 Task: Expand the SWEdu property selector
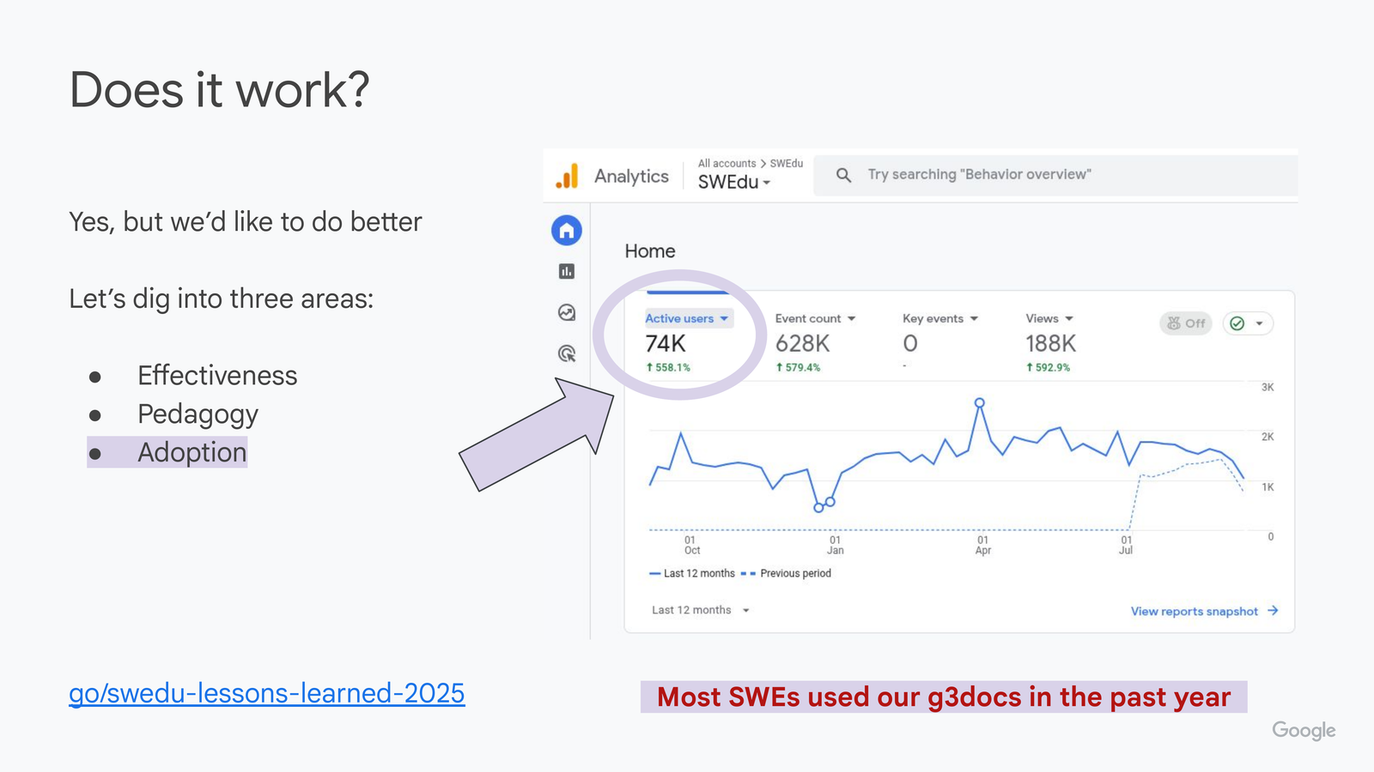(x=734, y=182)
